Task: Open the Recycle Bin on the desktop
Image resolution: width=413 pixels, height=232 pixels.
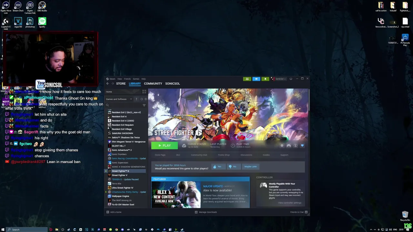Action: [x=405, y=216]
